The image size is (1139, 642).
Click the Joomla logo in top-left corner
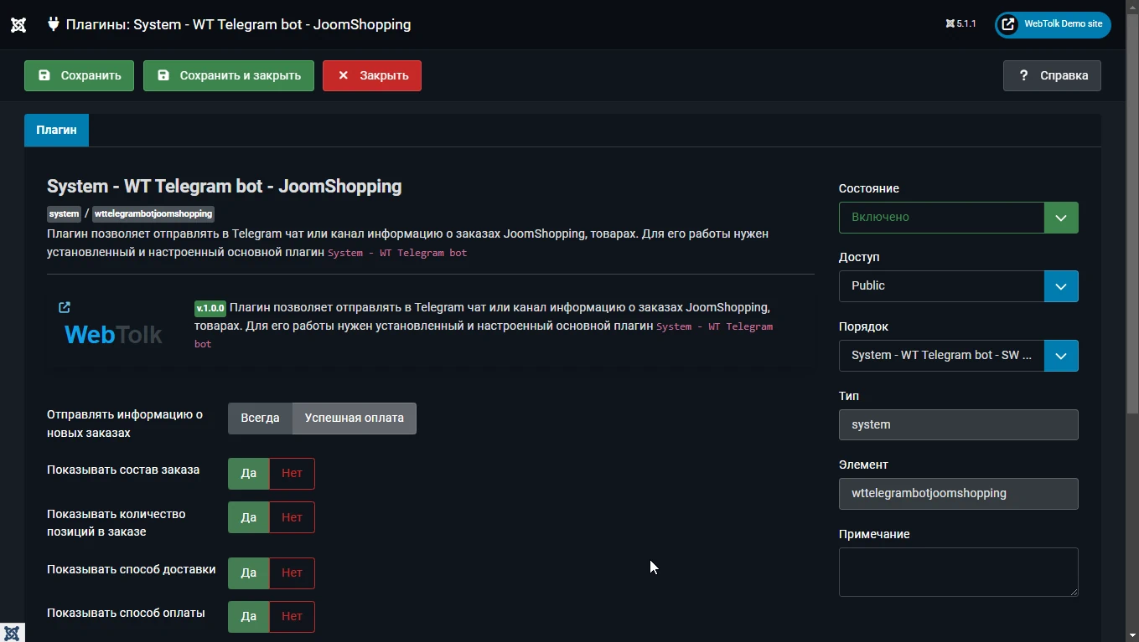[x=18, y=24]
